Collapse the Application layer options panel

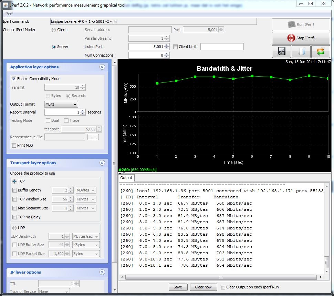[x=102, y=67]
